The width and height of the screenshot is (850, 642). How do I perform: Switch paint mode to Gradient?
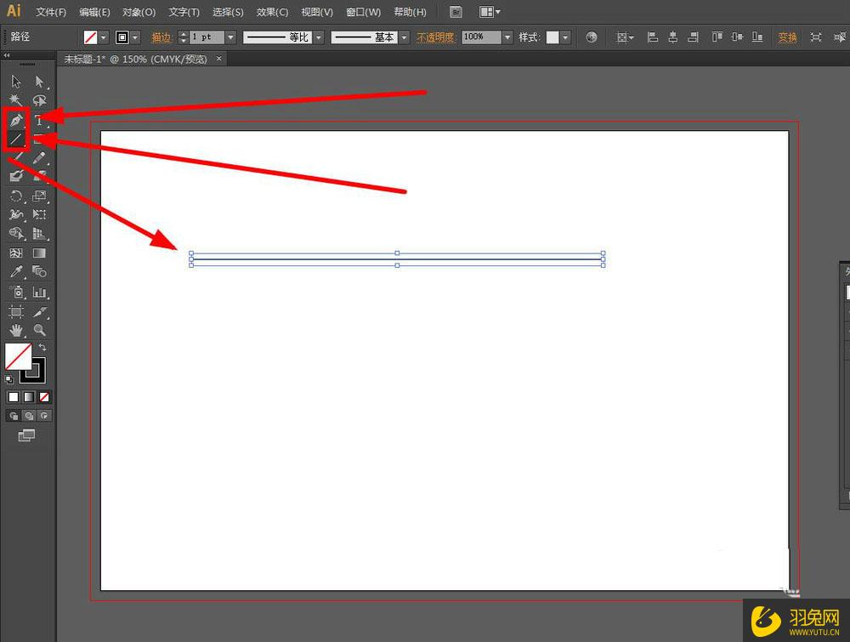[x=29, y=397]
